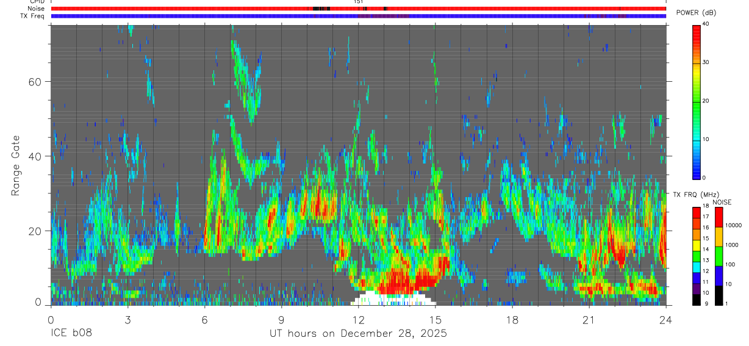
Task: Click the red Noise strip along the top
Action: click(x=358, y=9)
